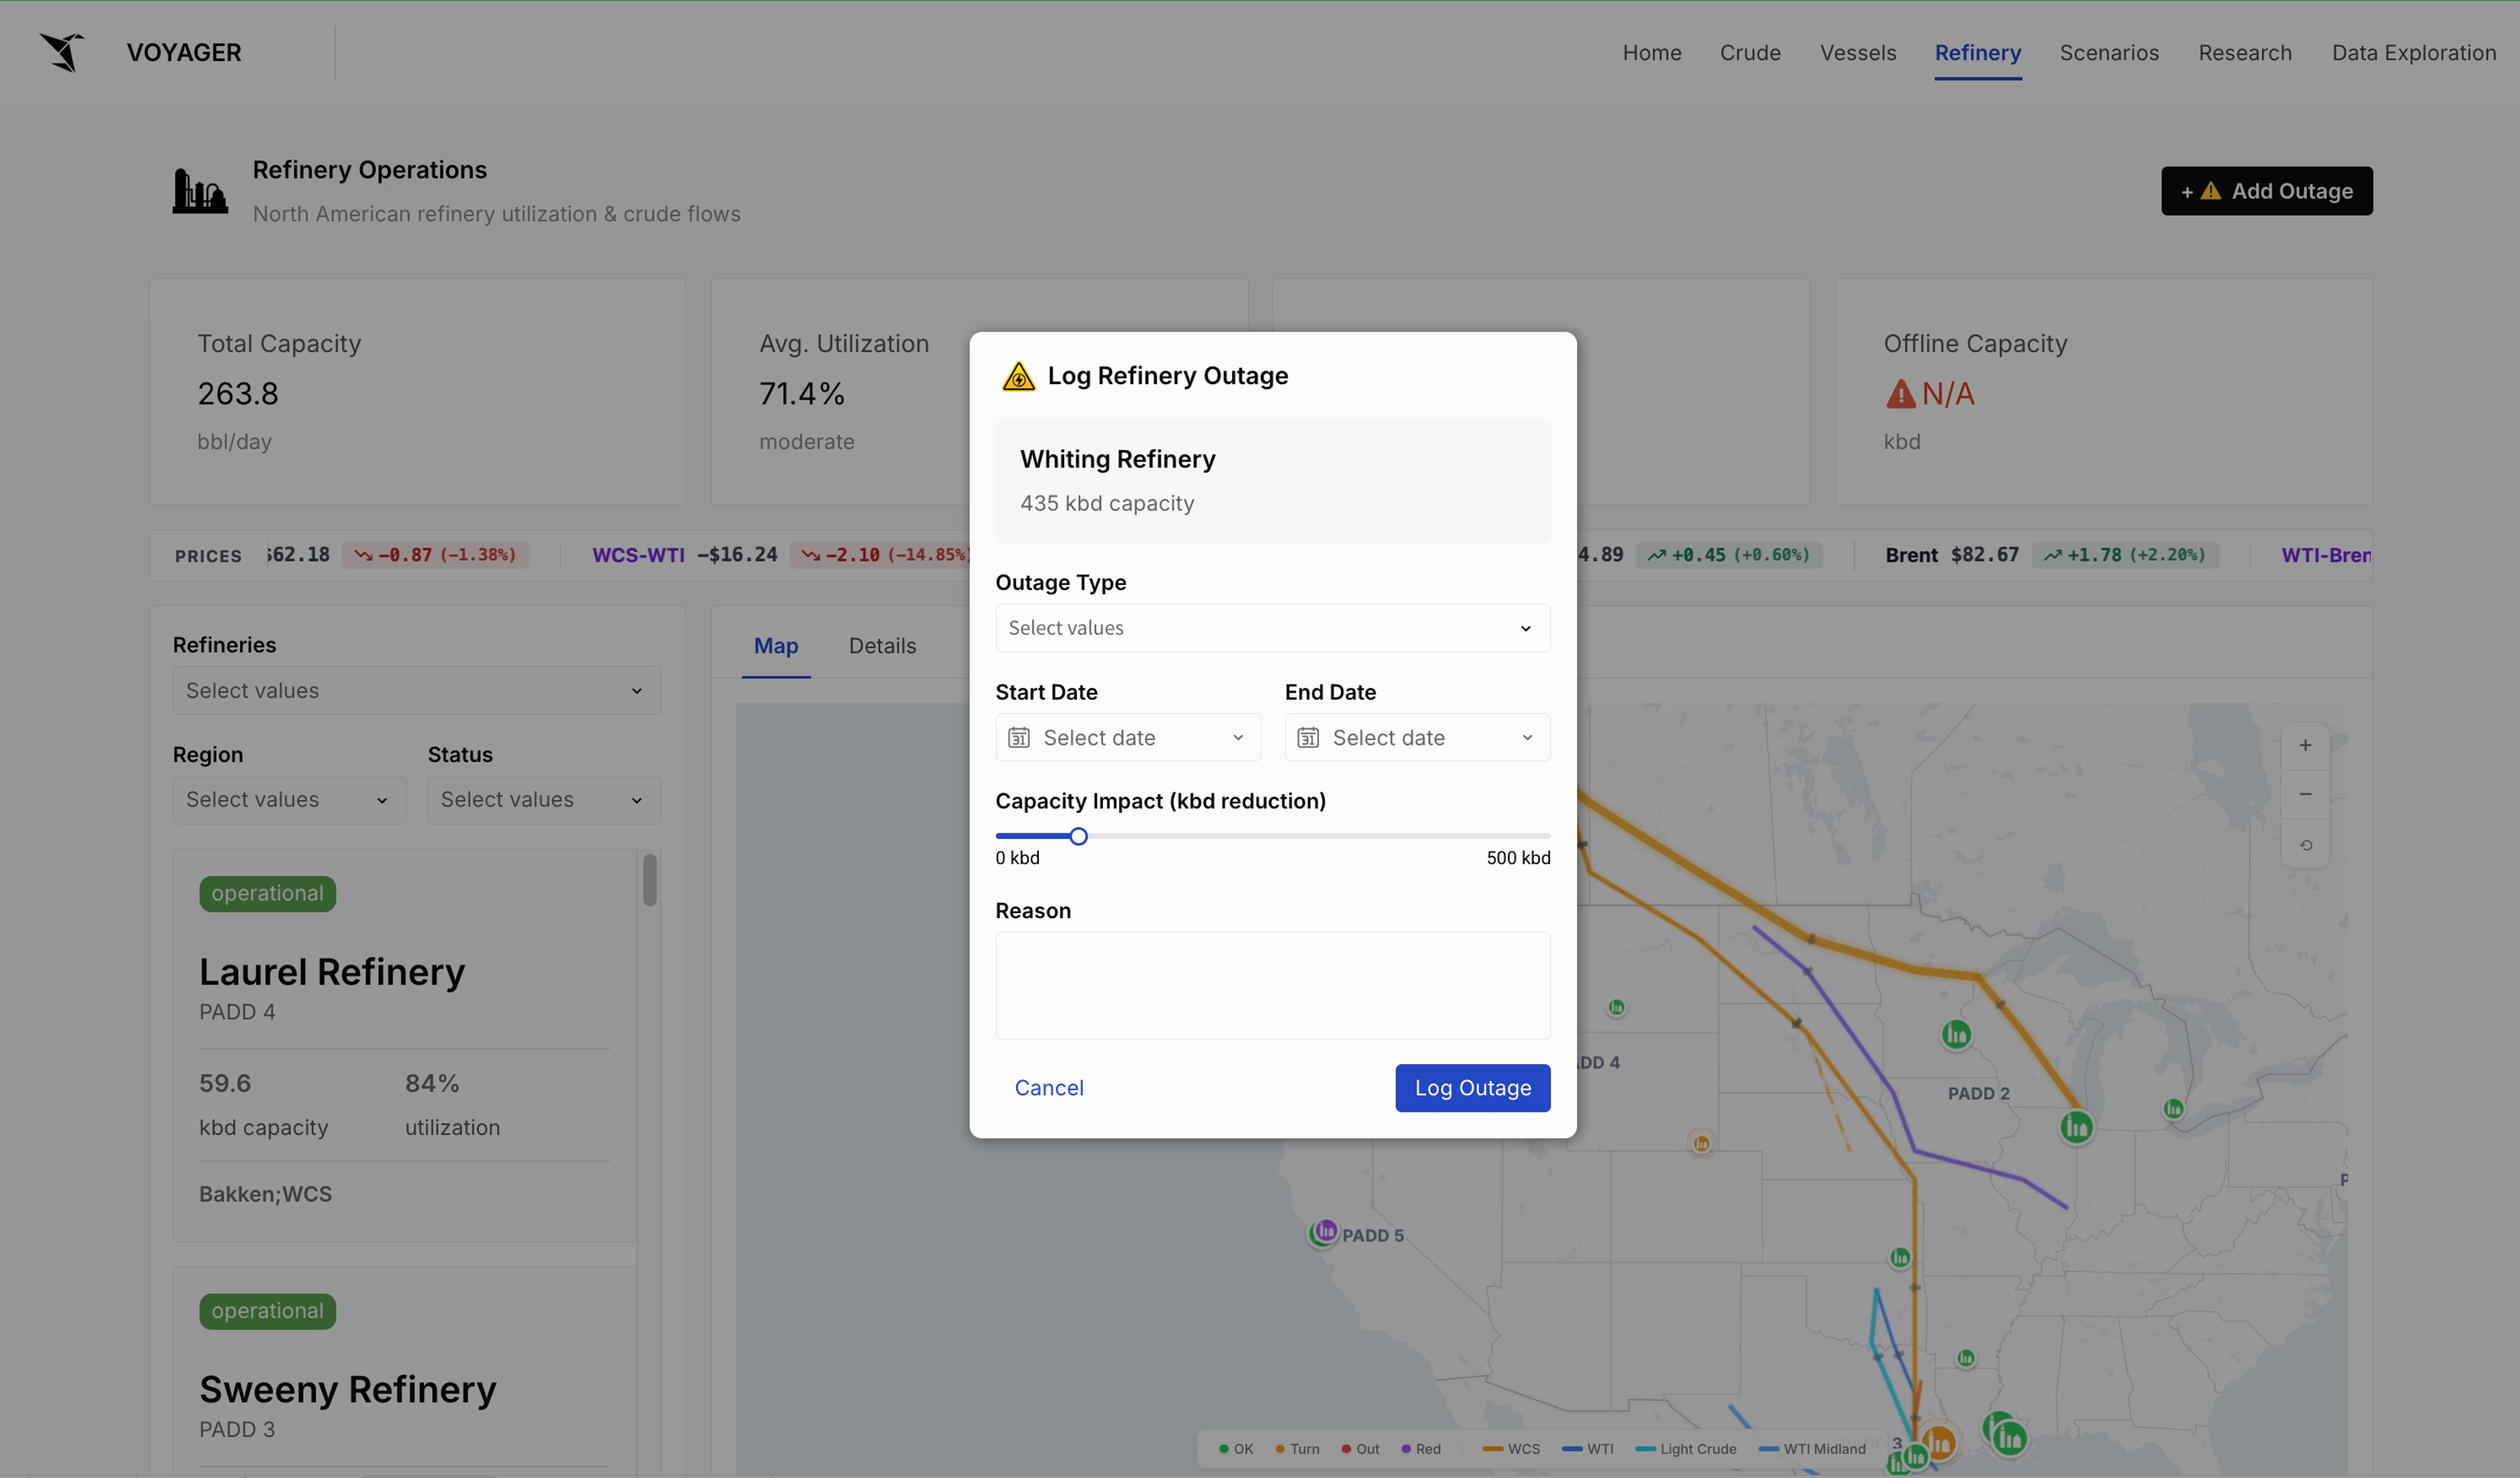Image resolution: width=2520 pixels, height=1478 pixels.
Task: Switch to the Map tab
Action: point(775,646)
